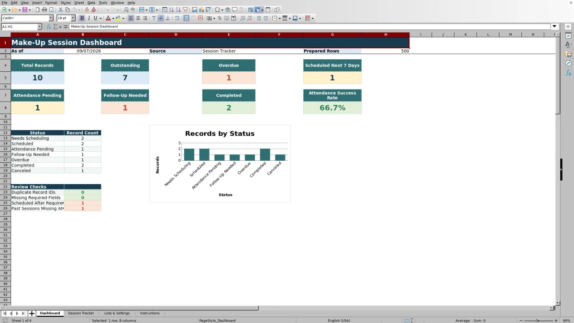Click the Save document icon
This screenshot has width=574, height=323.
point(24,10)
